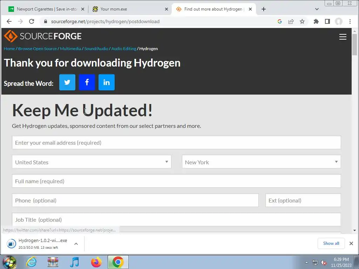Launch Firefox from taskbar
The width and height of the screenshot is (359, 269).
(x=96, y=262)
